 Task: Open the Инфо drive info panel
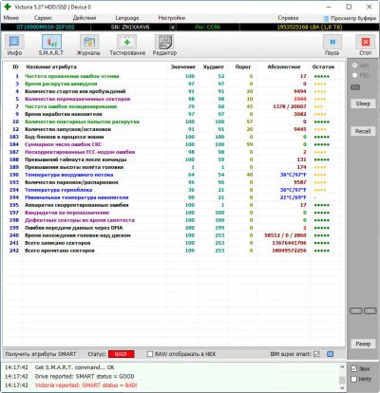(x=14, y=46)
